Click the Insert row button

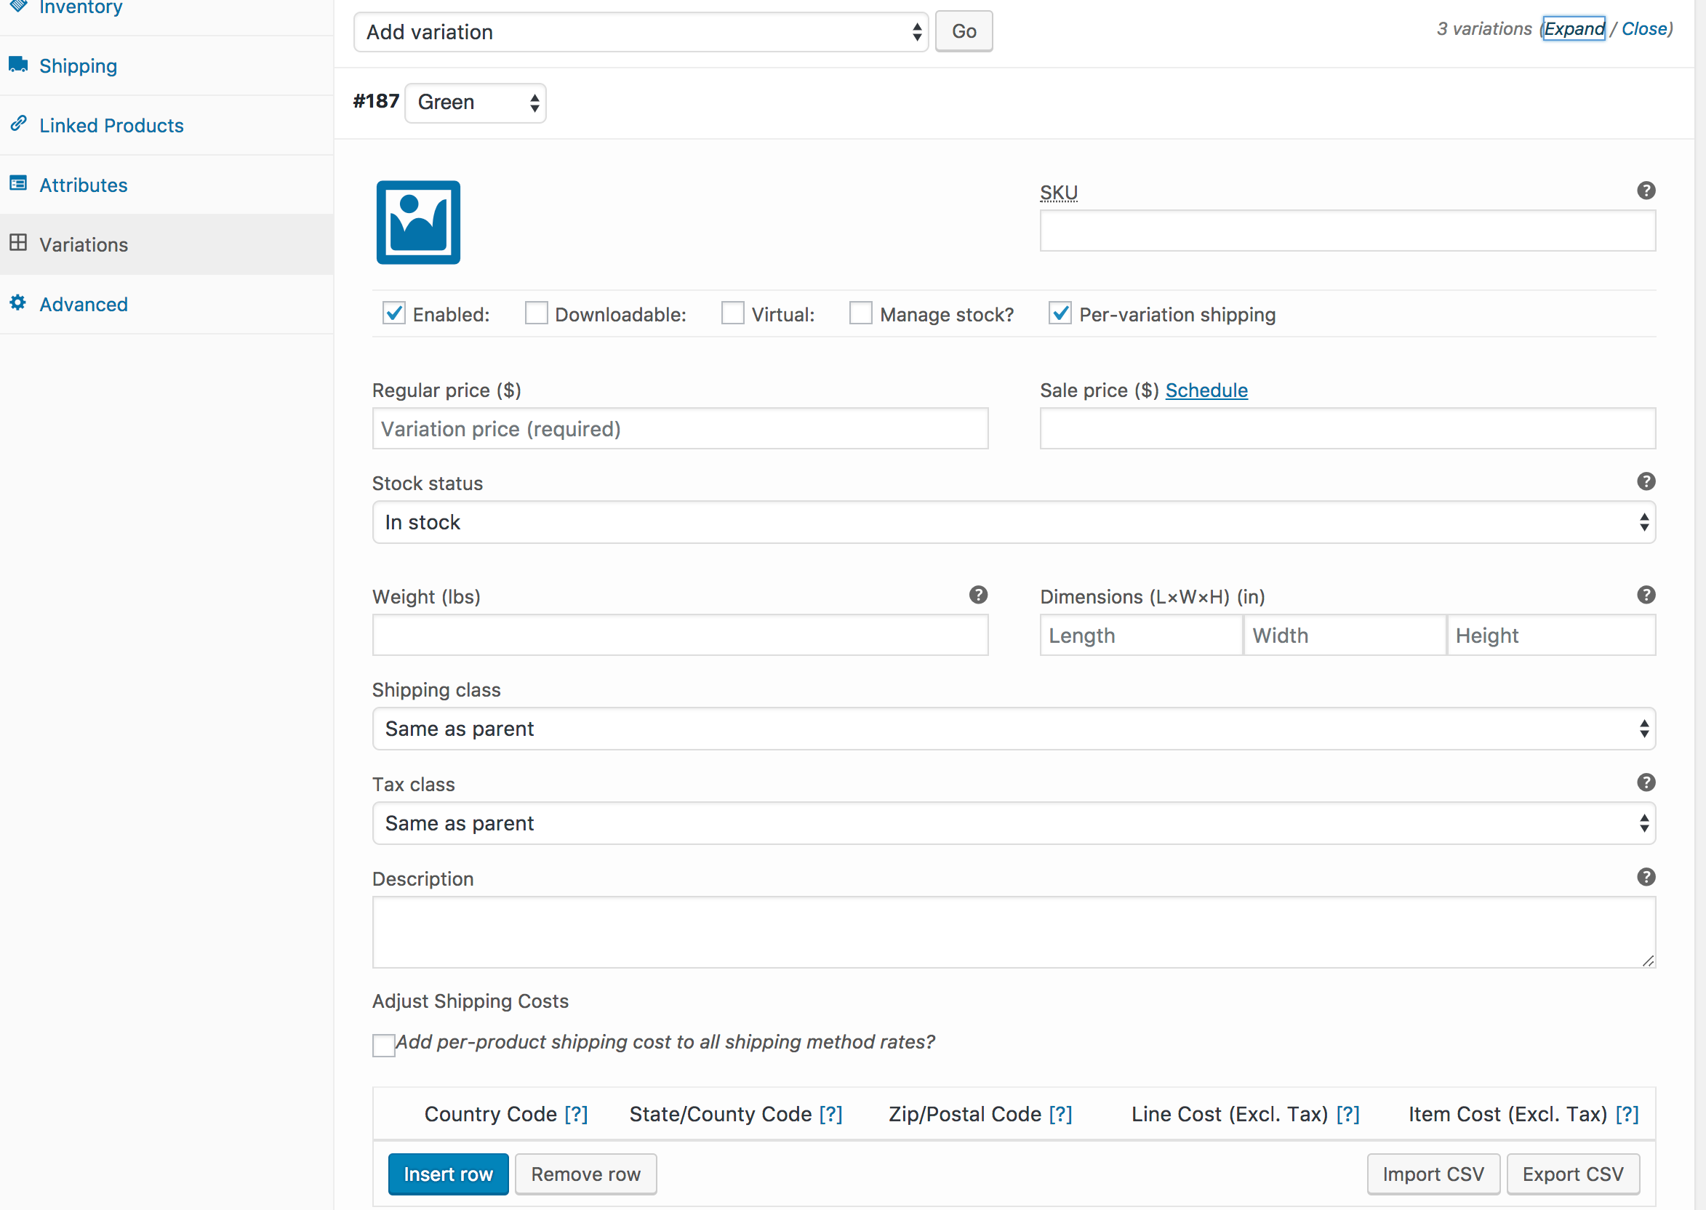pos(449,1174)
